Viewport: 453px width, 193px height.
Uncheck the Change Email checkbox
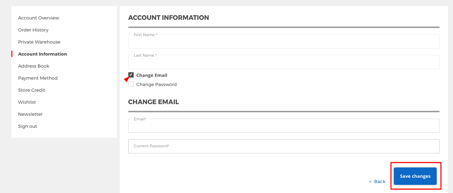point(131,75)
